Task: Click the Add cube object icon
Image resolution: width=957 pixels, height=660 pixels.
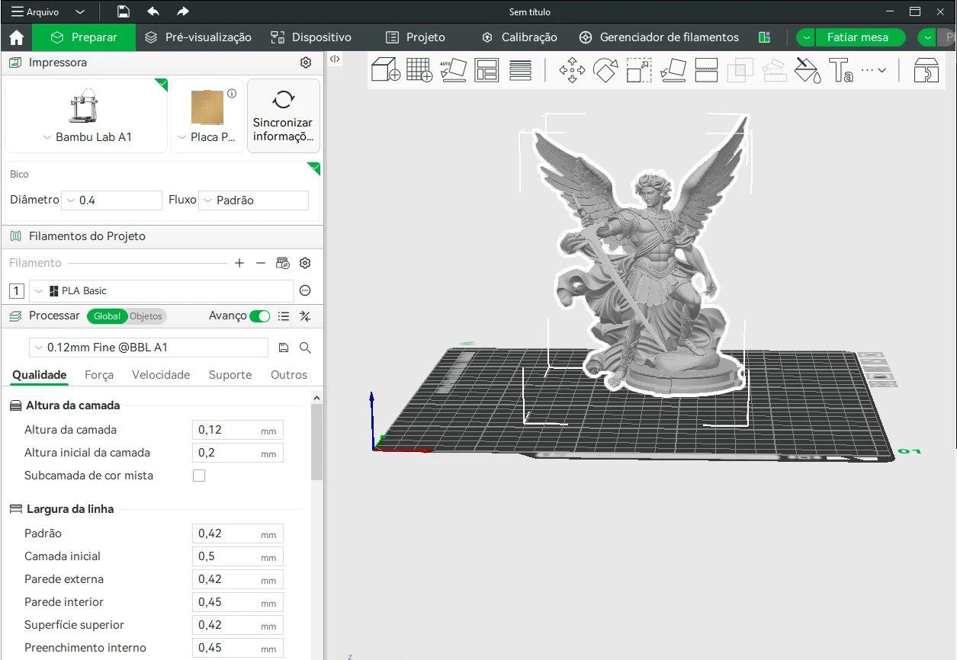Action: click(x=386, y=70)
